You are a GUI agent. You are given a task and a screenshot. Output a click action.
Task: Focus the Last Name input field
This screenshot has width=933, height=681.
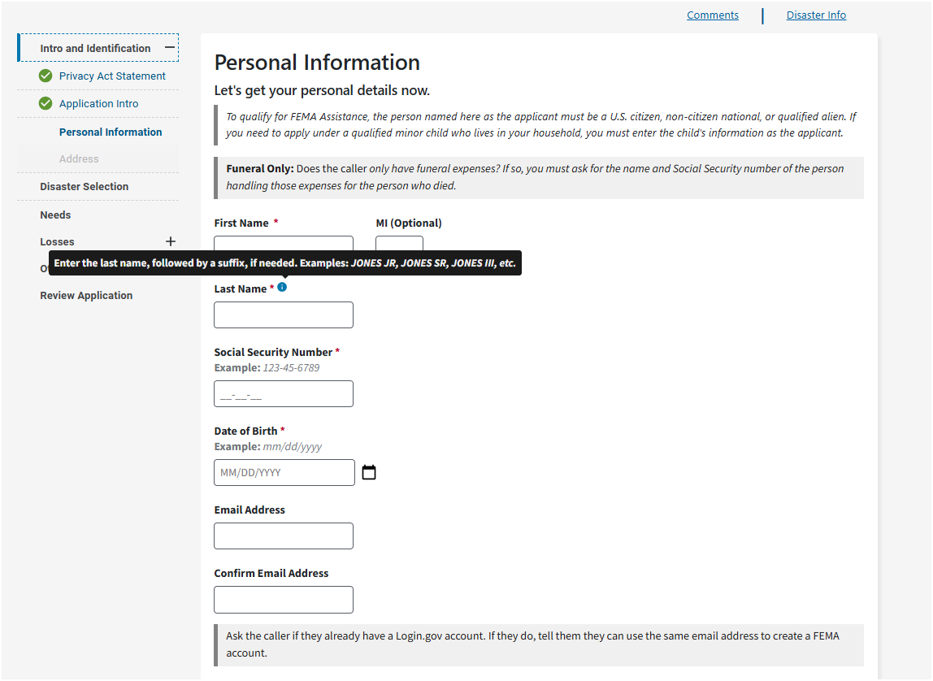[283, 315]
